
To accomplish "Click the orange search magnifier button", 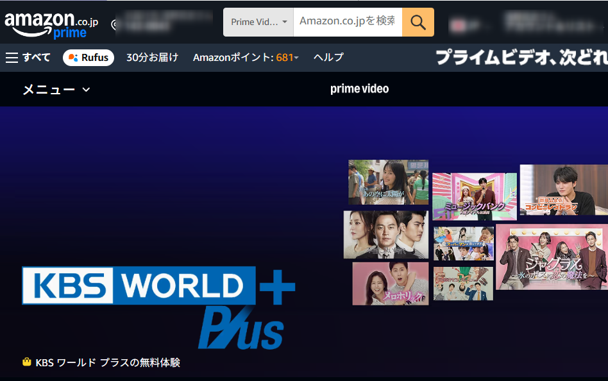I will (418, 22).
